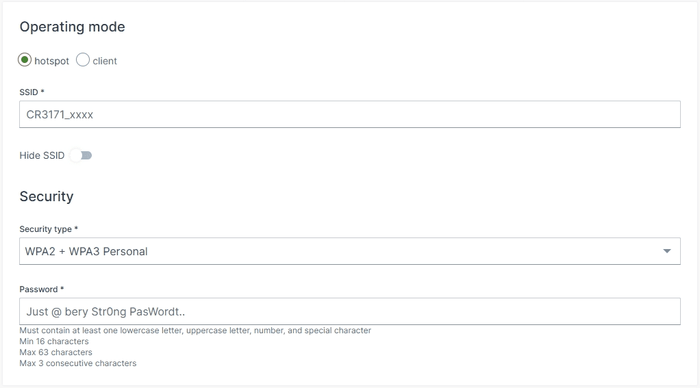Click the 'Max 3 consecutive characters' hint
700x388 pixels.
point(77,363)
